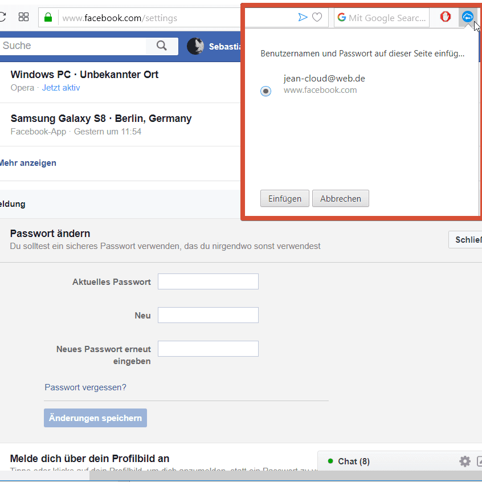The image size is (482, 482).
Task: Click the Mehr anzeigen link
Action: (28, 163)
